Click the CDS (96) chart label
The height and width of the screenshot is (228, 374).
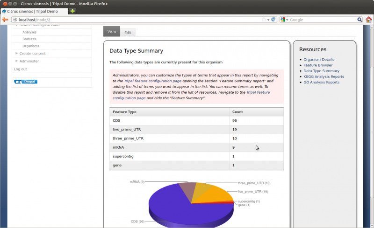(137, 221)
